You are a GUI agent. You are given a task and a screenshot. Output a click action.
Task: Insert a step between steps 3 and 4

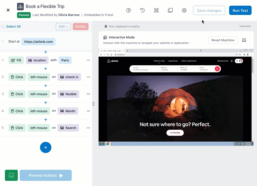pos(46,103)
